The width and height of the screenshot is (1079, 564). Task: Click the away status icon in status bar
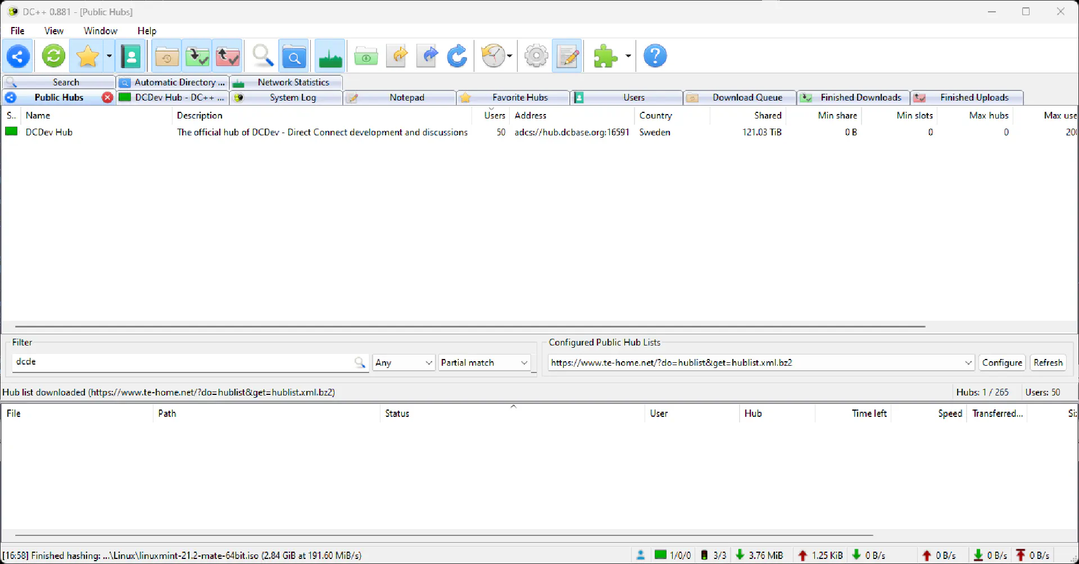point(640,555)
